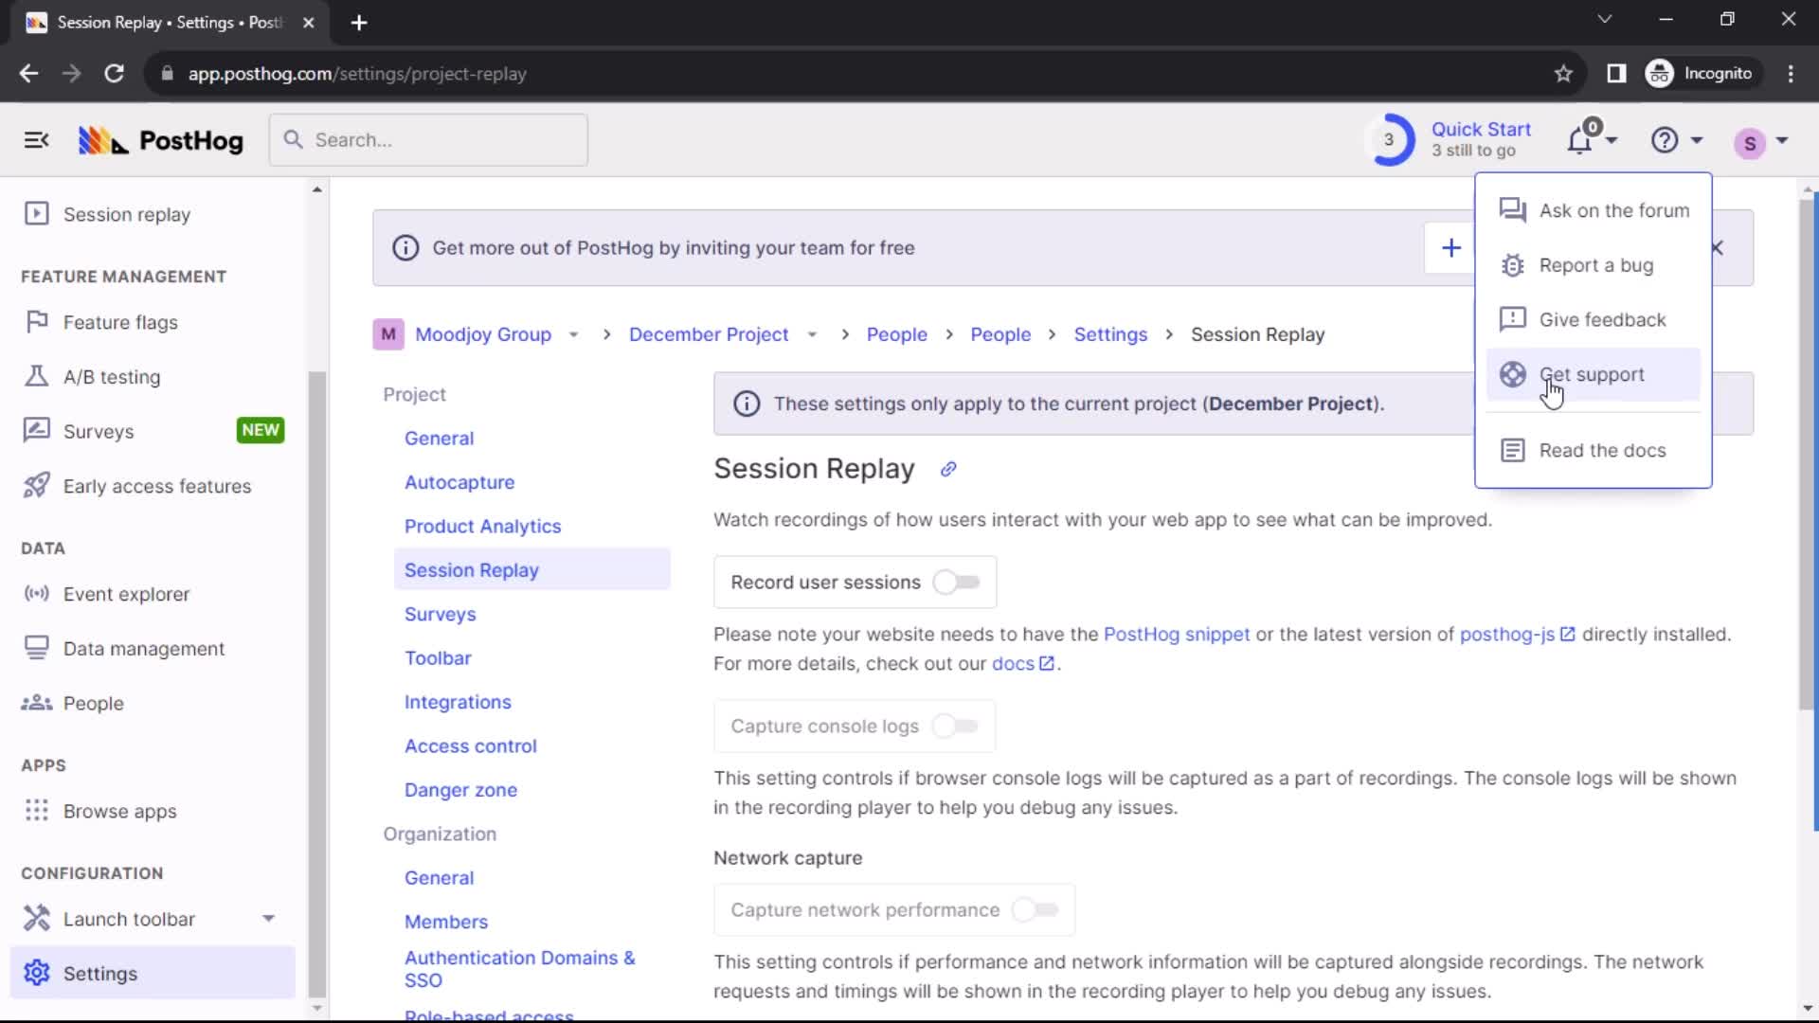Toggle Capture network performance switch

[x=1036, y=910]
